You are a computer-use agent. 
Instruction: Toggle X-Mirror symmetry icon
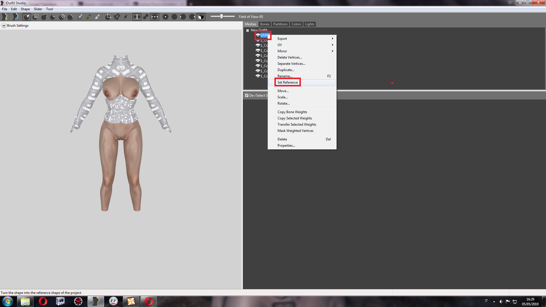137,17
